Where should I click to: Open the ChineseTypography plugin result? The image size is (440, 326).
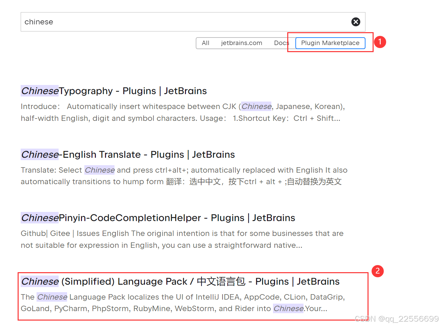114,91
